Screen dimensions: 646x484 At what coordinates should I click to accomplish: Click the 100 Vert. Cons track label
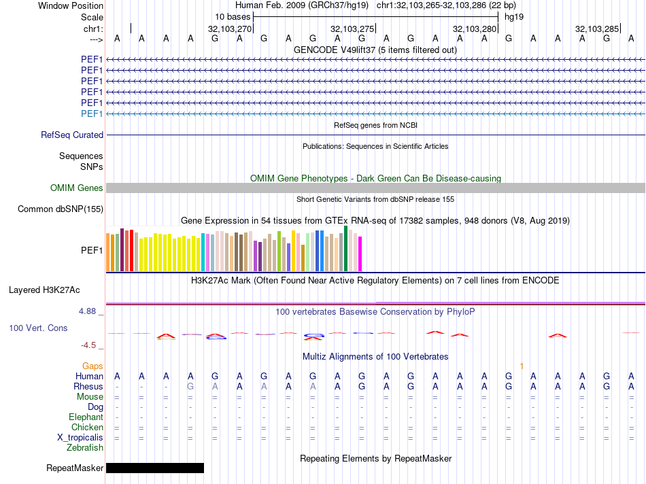click(38, 328)
